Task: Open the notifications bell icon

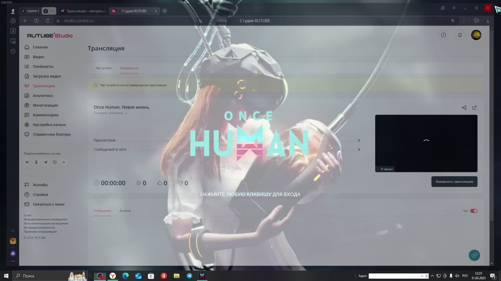Action: click(460, 35)
